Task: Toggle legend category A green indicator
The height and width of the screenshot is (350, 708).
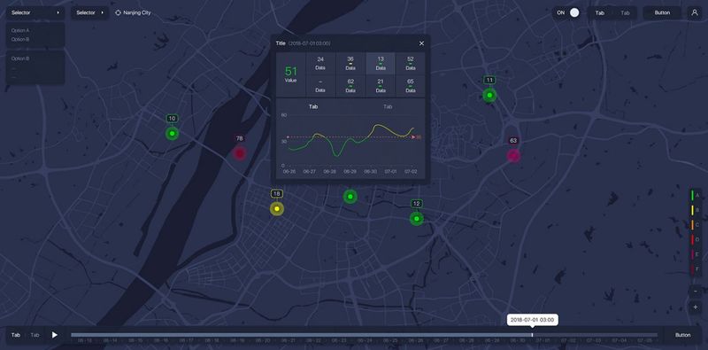Action: coord(692,195)
